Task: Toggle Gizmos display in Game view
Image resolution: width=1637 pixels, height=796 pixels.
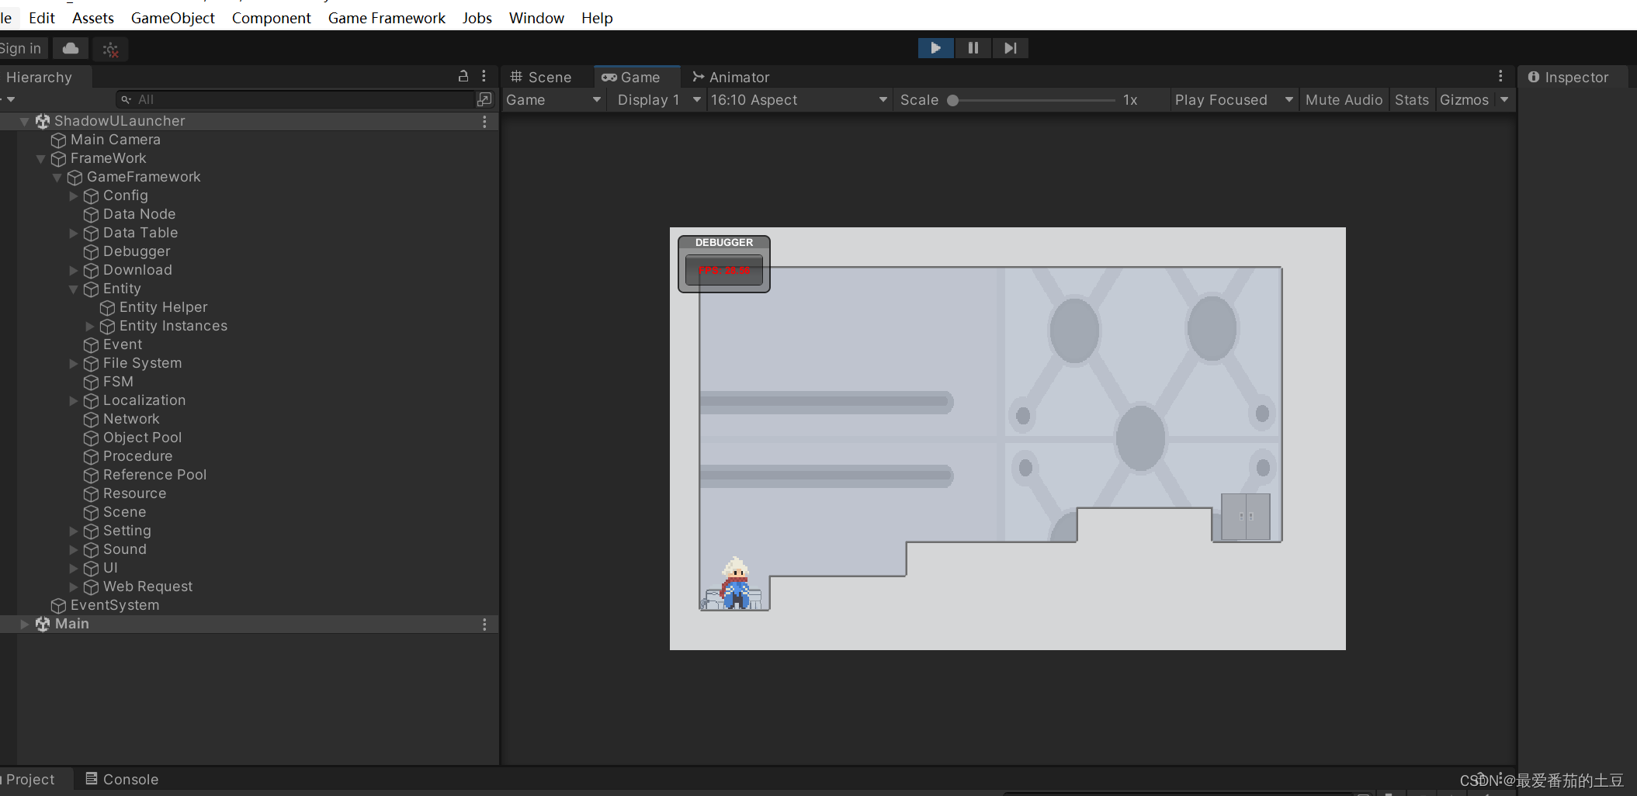Action: pyautogui.click(x=1464, y=99)
